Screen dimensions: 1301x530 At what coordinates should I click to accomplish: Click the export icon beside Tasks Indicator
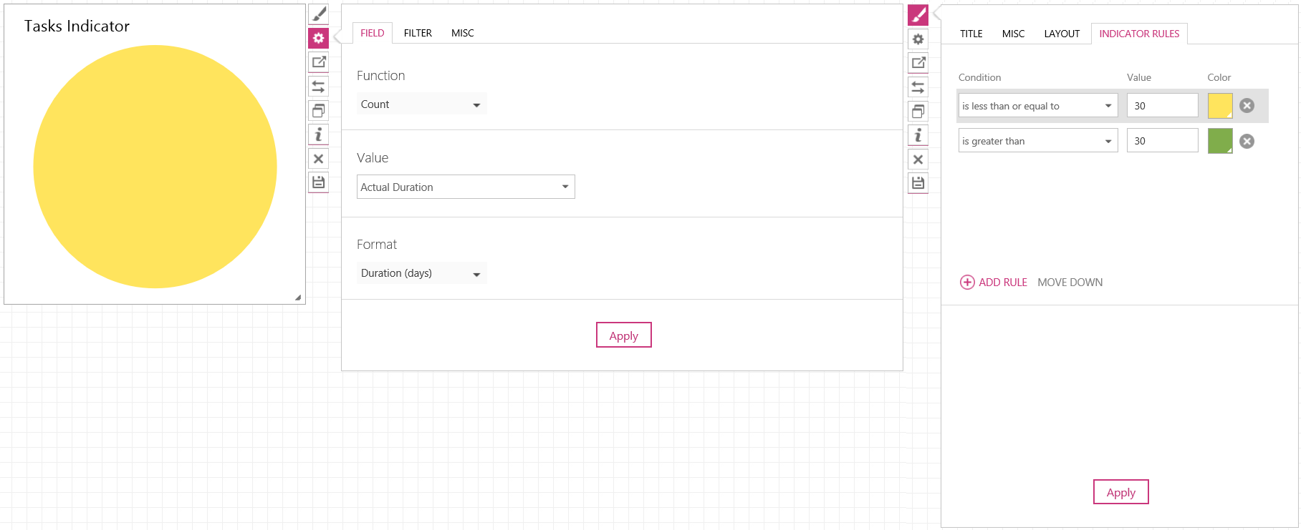[x=319, y=62]
